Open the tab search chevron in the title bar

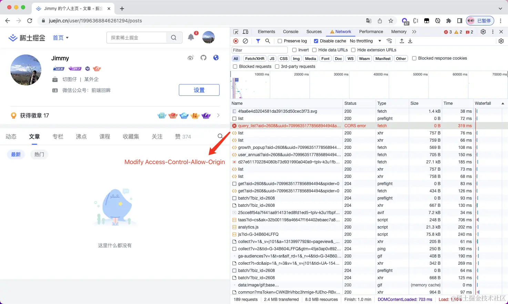[500, 8]
